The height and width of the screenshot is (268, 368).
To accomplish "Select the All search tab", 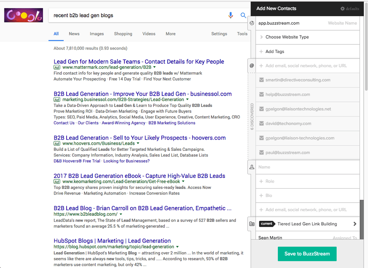I will pos(56,34).
